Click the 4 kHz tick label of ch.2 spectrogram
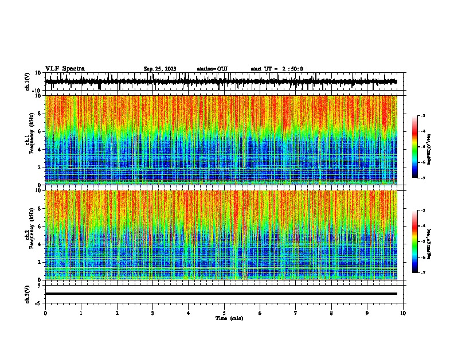This screenshot has width=454, height=351. click(x=40, y=244)
